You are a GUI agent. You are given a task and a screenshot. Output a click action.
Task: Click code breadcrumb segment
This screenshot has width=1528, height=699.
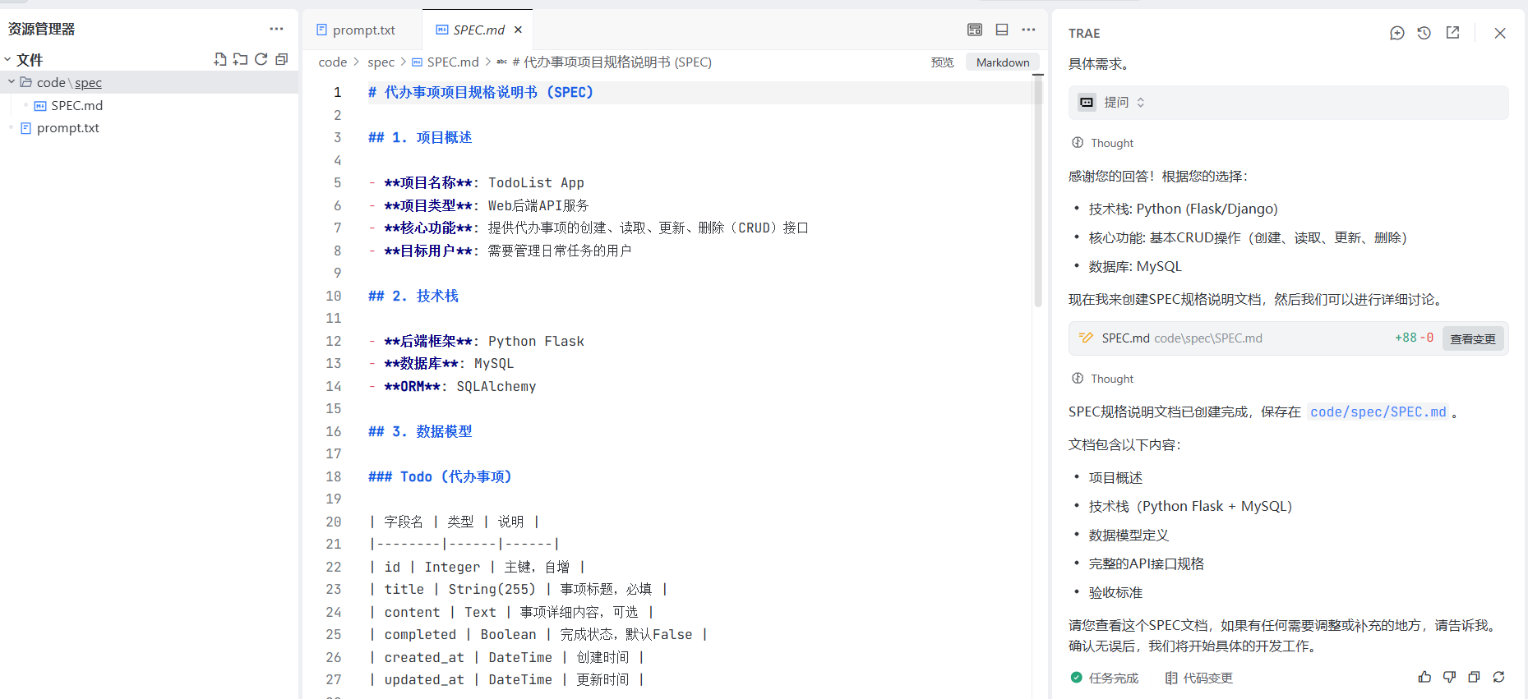pos(333,62)
